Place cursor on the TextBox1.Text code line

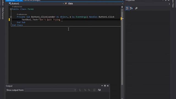coord(42,20)
